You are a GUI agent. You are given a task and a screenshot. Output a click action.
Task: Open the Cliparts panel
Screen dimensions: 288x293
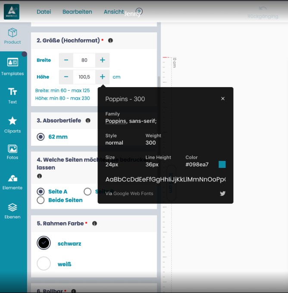(13, 125)
